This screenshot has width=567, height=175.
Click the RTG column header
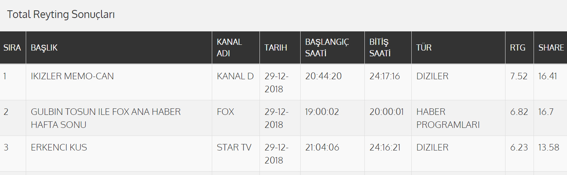coord(518,48)
